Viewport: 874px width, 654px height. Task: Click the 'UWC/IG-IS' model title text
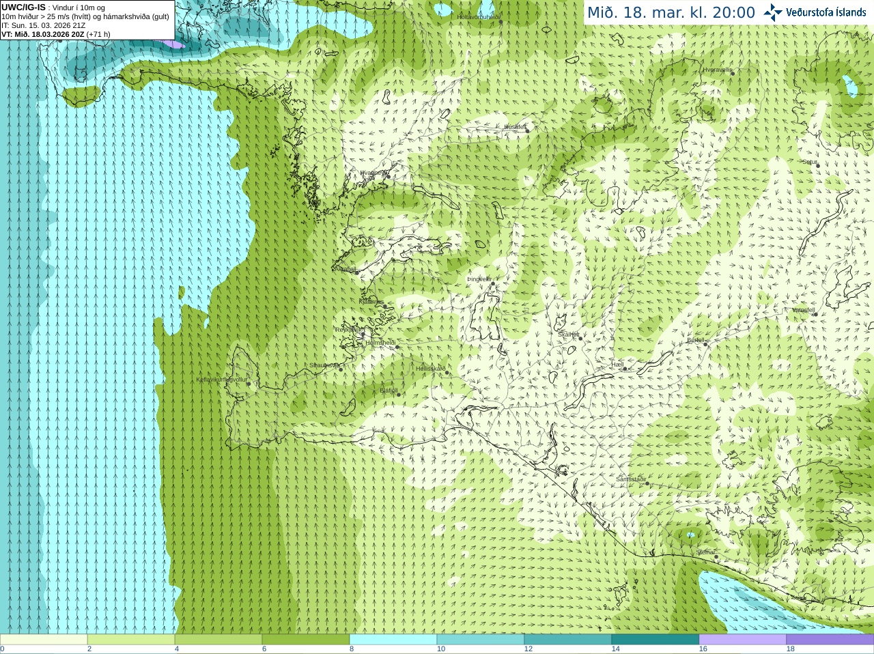click(x=23, y=7)
